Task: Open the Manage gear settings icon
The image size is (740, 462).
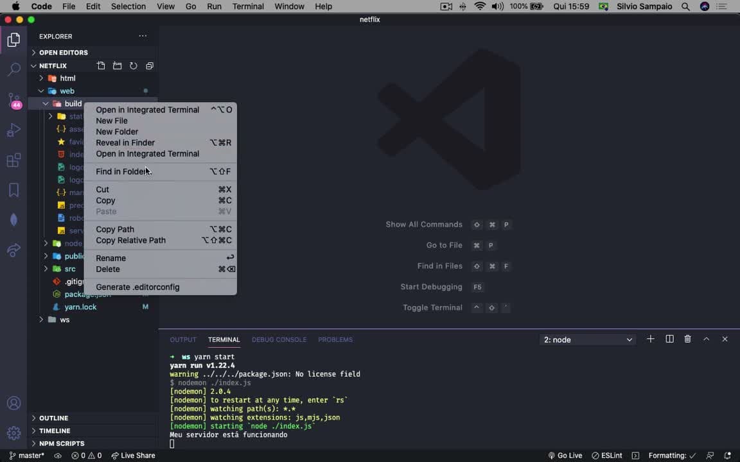Action: click(13, 433)
